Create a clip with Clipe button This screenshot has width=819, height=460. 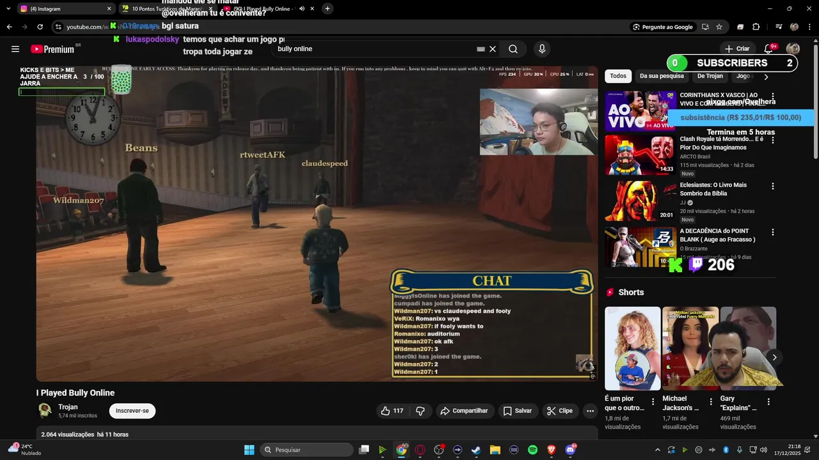click(560, 411)
